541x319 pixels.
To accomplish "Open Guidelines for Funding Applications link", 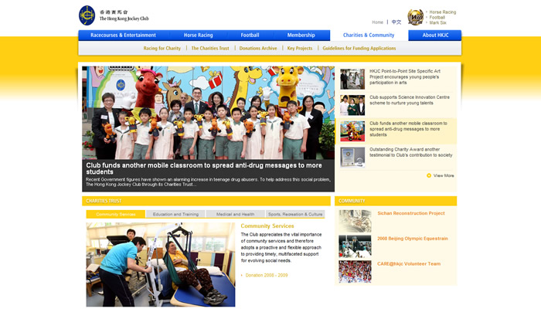I will 359,48.
